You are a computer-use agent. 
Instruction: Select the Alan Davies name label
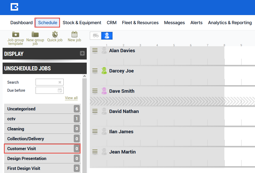tap(122, 51)
